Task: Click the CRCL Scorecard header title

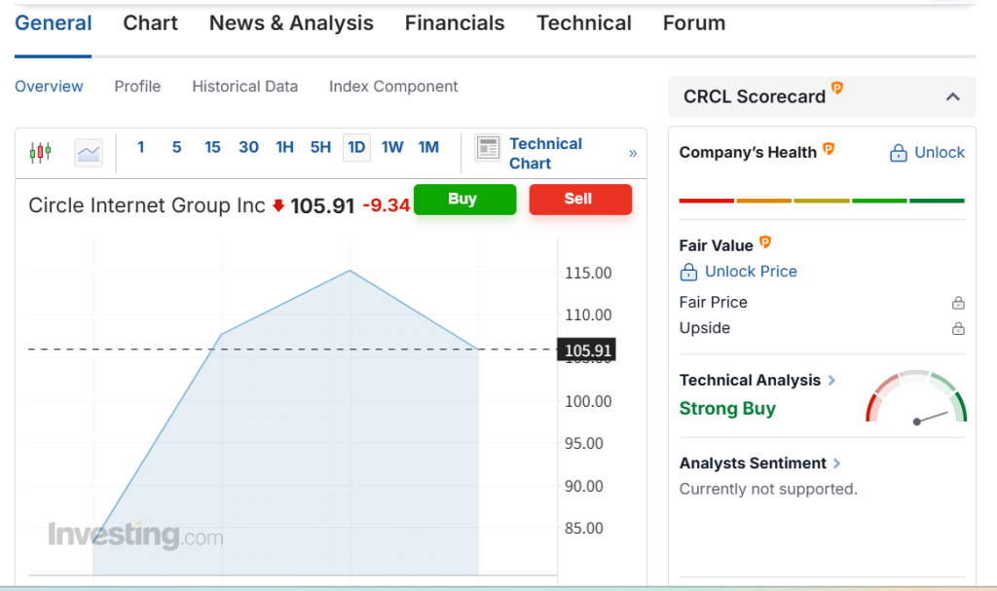Action: coord(755,96)
